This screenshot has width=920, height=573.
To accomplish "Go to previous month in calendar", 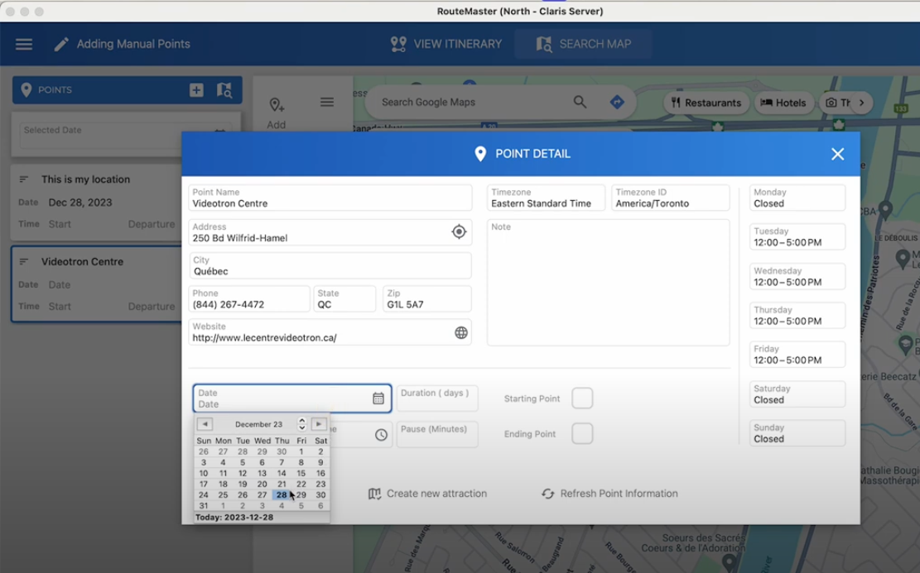I will tap(205, 423).
